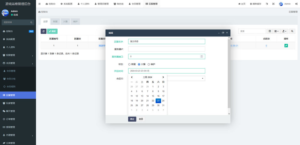Open the export dropdown in table toolbar
300x145 pixels.
284,31
